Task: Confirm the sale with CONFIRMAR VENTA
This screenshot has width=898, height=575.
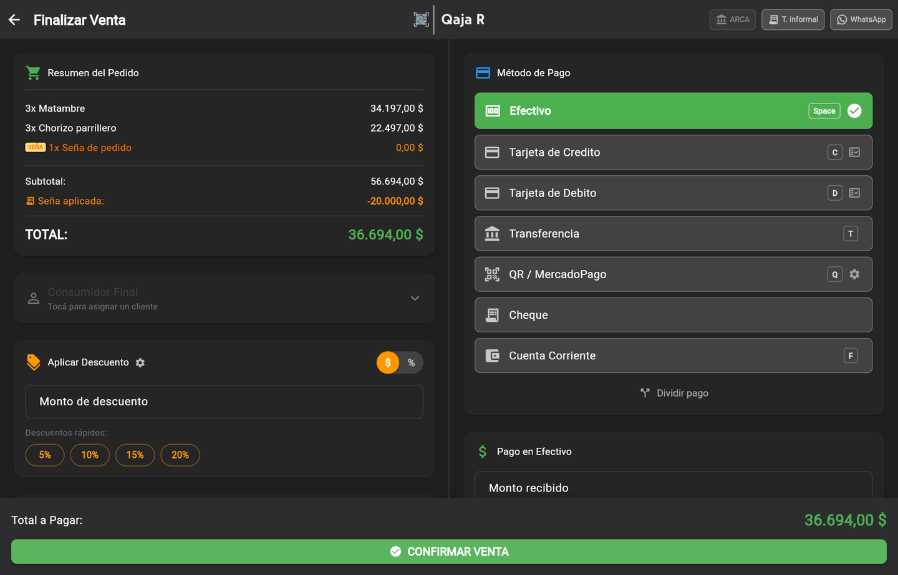Action: 449,552
